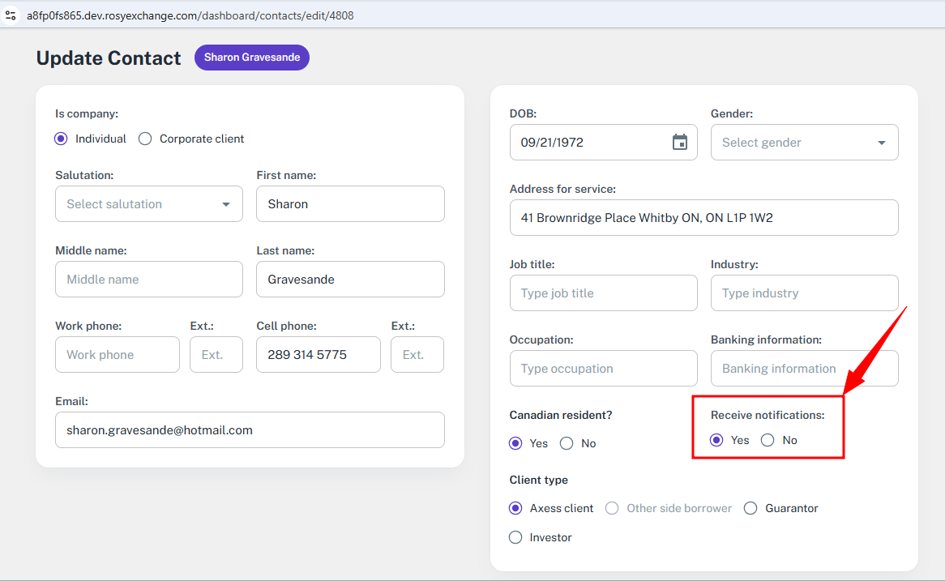Expand the Salutation dropdown arrow
The image size is (945, 581).
[226, 204]
